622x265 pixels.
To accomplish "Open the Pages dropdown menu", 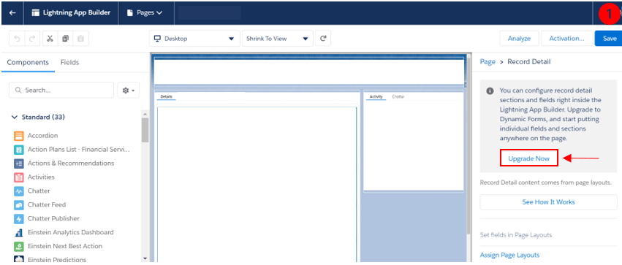I will click(x=145, y=12).
